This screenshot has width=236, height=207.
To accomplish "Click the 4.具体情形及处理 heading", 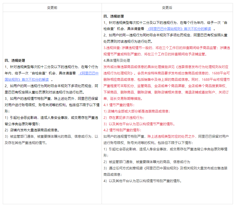I will pos(117,60).
